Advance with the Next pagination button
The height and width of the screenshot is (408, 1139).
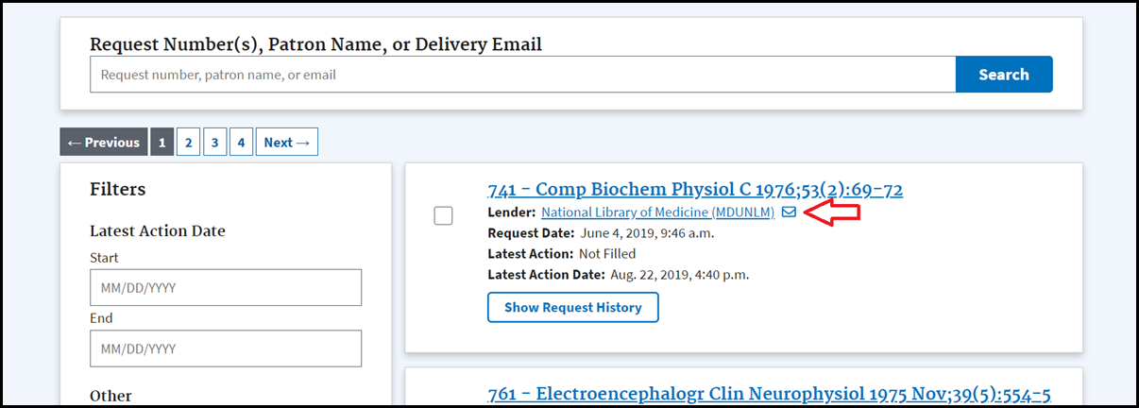click(286, 143)
